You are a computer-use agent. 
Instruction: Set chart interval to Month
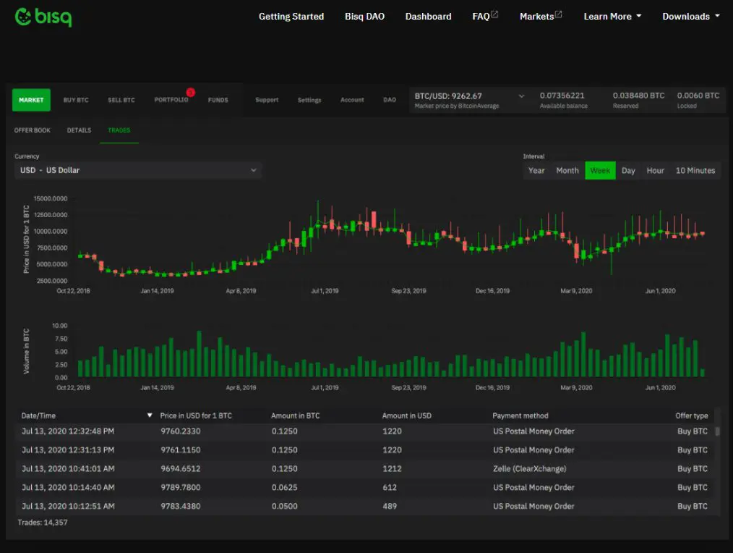pyautogui.click(x=567, y=170)
